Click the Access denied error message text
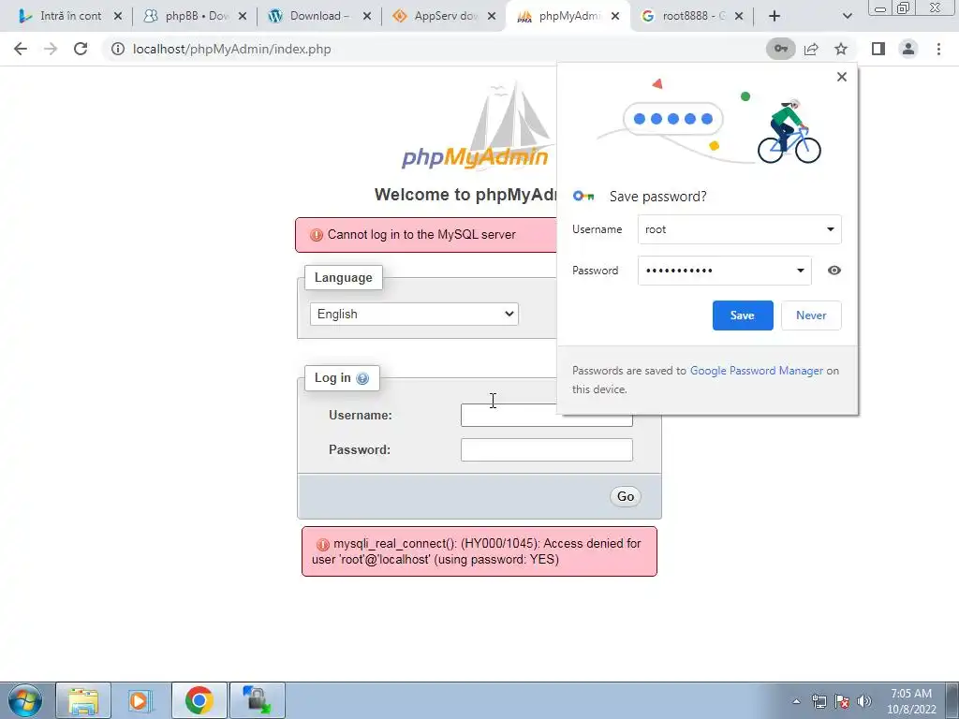959x719 pixels. coord(477,551)
